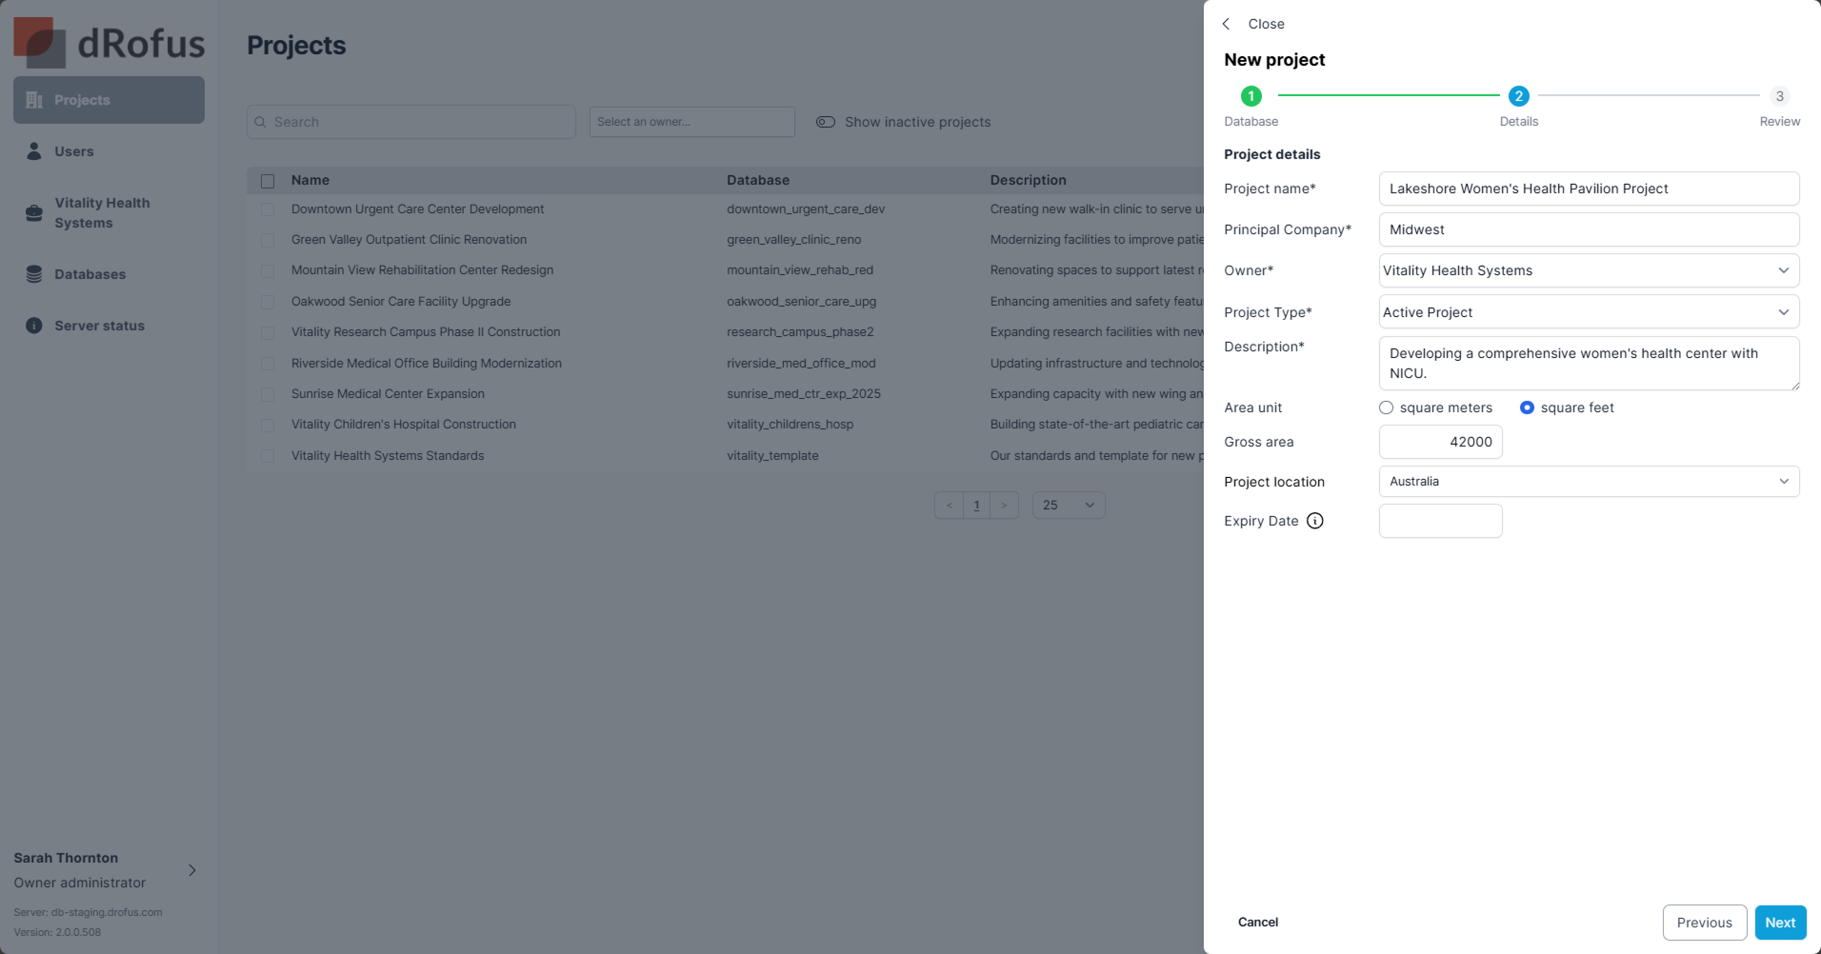Click page number 1 in pagination

pyautogui.click(x=976, y=505)
